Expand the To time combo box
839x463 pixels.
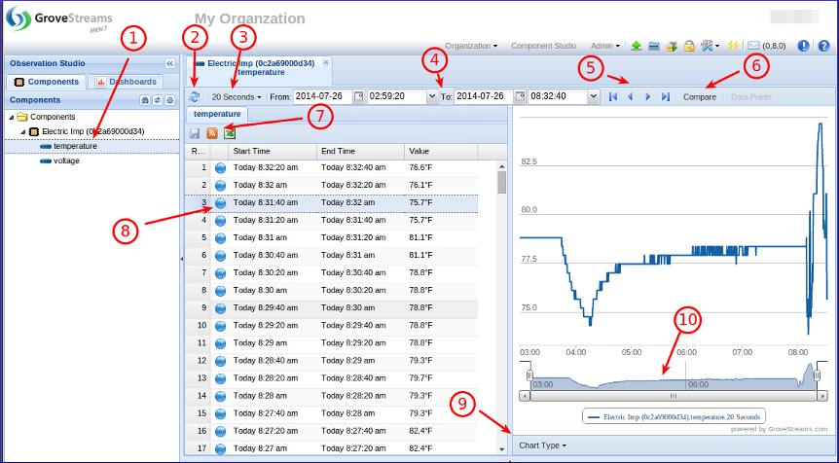593,96
